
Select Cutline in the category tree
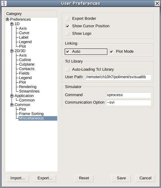pos(25,60)
